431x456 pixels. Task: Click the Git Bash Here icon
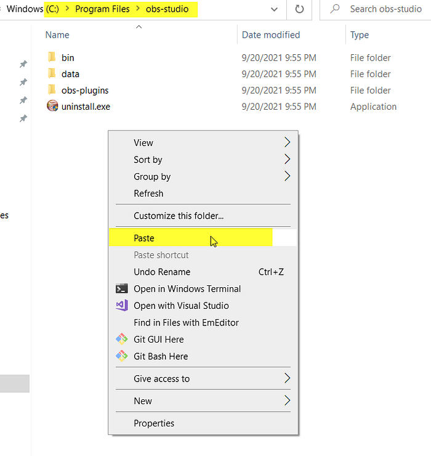(x=122, y=356)
